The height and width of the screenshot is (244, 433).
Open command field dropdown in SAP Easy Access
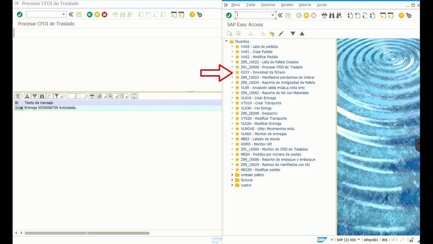click(273, 15)
